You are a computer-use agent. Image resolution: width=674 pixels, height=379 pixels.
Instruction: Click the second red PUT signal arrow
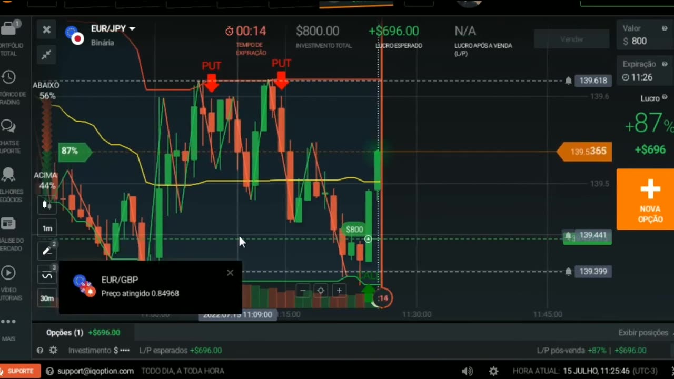[281, 81]
